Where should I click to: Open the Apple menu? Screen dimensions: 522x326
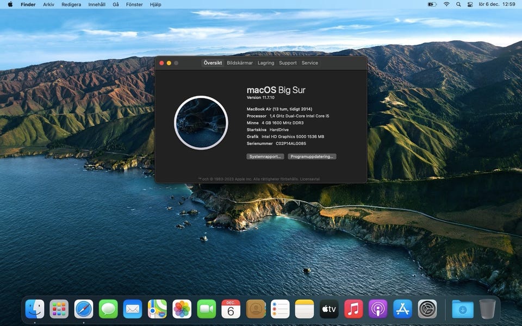point(10,4)
